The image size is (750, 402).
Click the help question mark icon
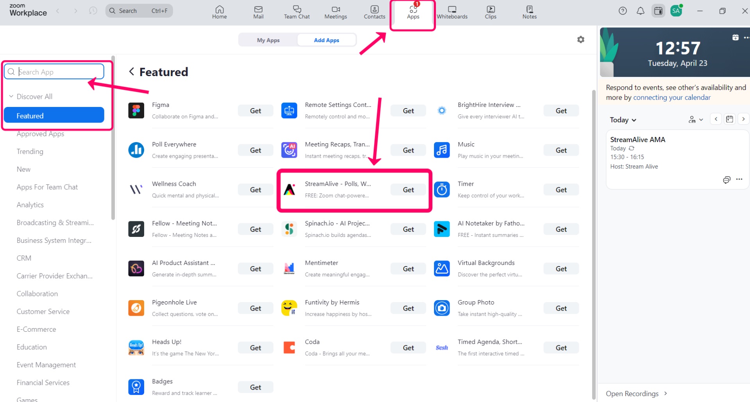click(623, 11)
